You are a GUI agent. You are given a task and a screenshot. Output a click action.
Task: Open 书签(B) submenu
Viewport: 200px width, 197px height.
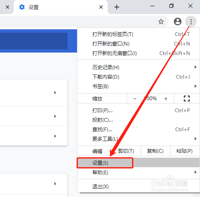[x=138, y=86]
